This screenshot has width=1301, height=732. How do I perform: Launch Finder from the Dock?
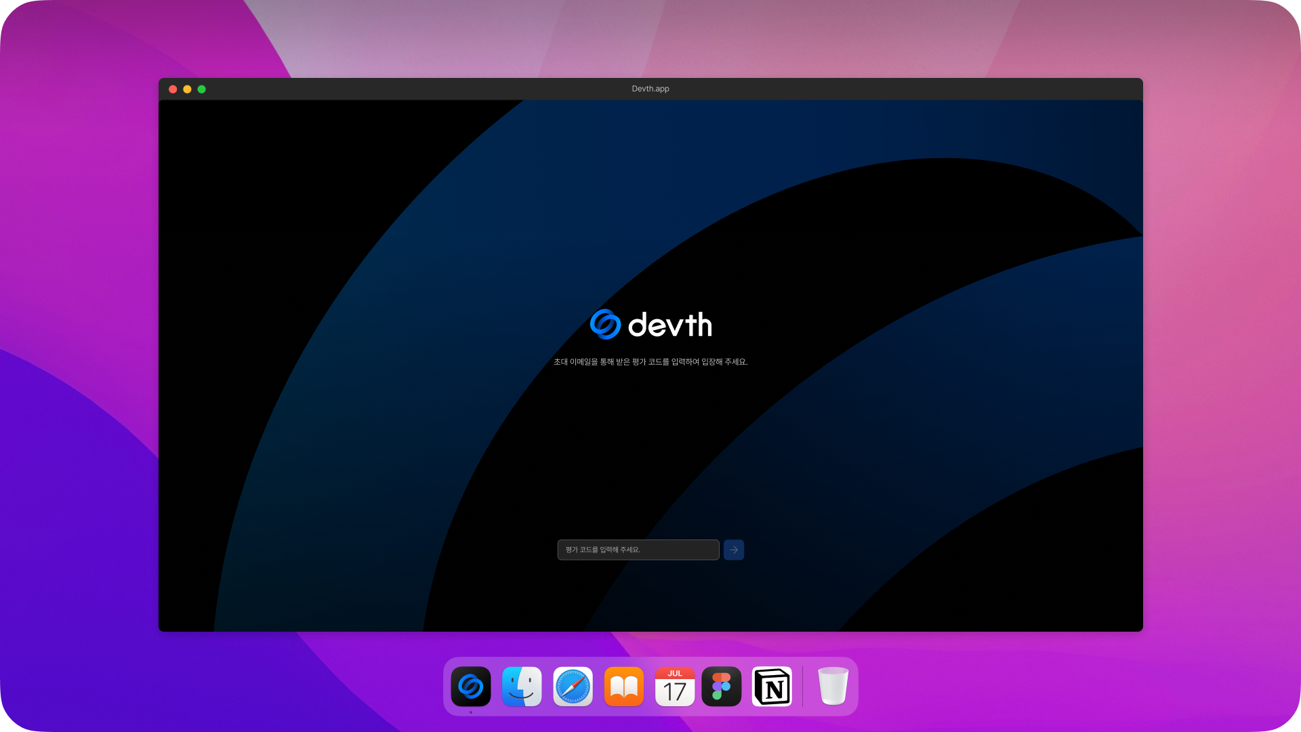click(x=522, y=687)
